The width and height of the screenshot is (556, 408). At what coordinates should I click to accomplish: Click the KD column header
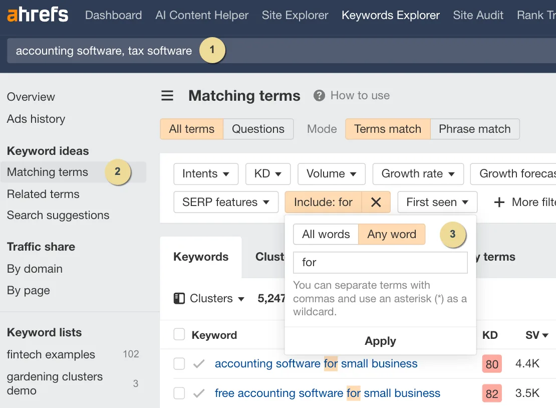pos(490,335)
